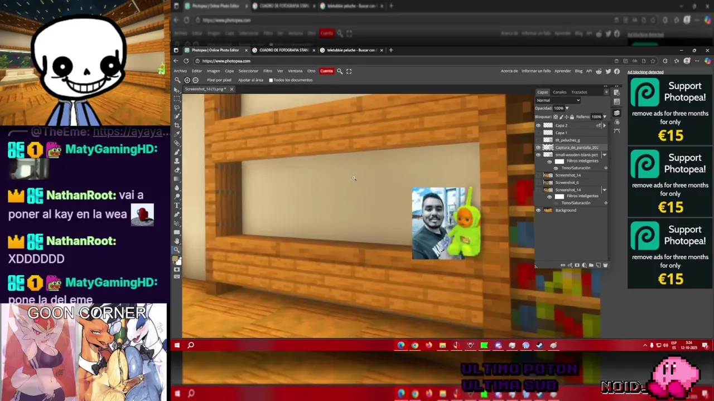Click the red Cuenta button
The image size is (714, 401).
point(326,71)
